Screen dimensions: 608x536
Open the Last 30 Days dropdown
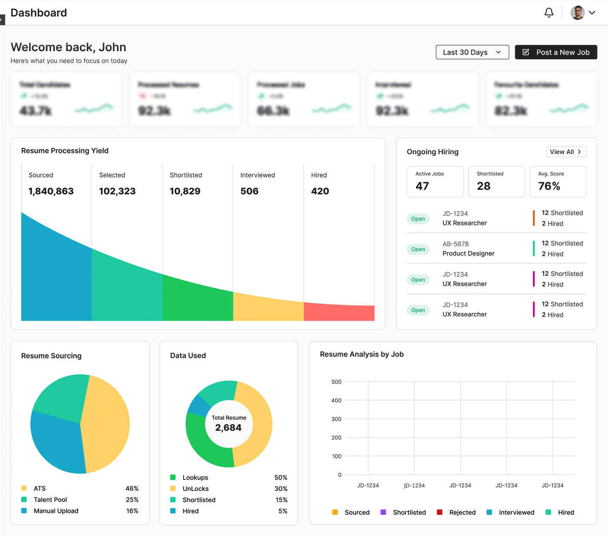click(x=472, y=52)
